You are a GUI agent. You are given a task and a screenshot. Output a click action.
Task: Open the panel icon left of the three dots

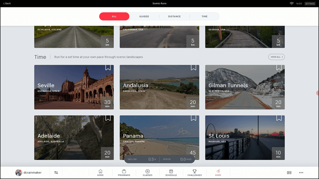coord(289,172)
